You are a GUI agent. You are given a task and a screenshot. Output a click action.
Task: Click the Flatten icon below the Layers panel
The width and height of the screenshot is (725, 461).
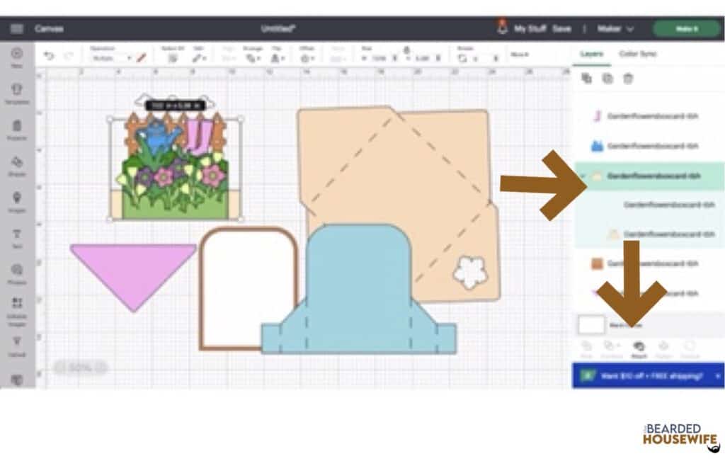point(665,346)
